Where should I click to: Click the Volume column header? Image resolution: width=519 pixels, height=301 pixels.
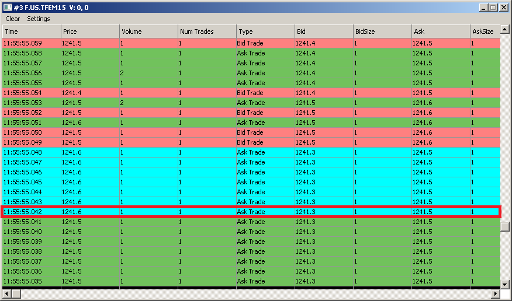(148, 32)
